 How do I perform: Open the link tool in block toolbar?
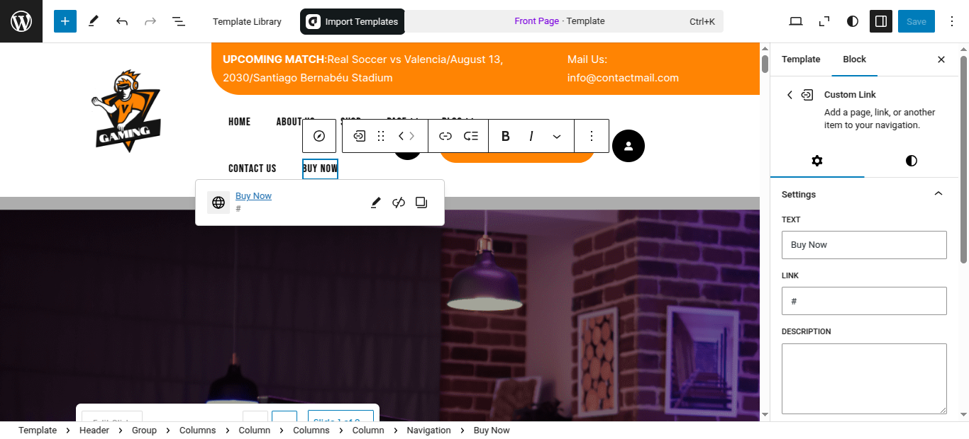click(445, 136)
